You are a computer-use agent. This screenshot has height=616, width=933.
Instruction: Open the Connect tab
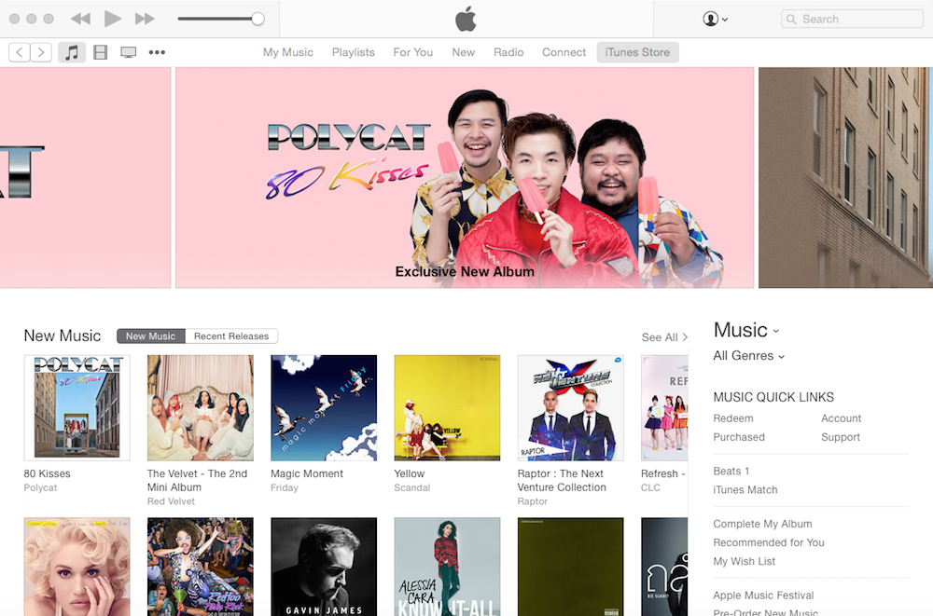click(564, 52)
